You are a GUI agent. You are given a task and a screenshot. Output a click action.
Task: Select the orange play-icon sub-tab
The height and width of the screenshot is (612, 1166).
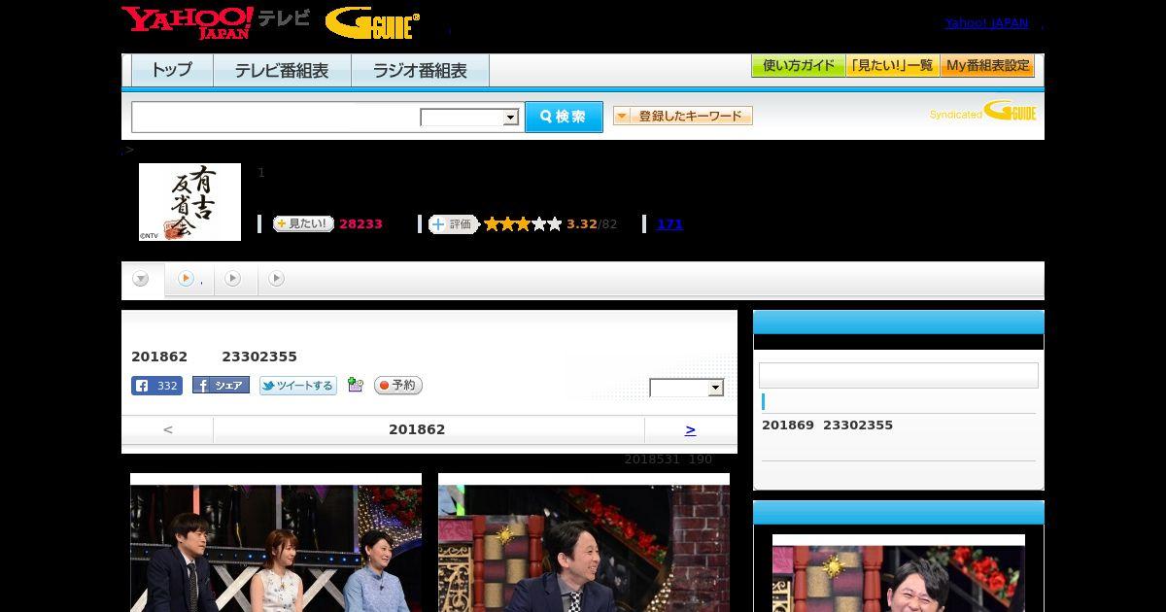pyautogui.click(x=189, y=280)
